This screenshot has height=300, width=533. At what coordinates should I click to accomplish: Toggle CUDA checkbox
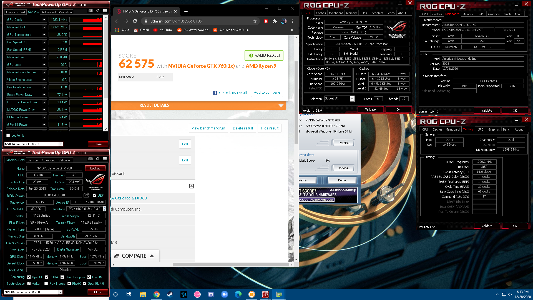click(47, 277)
